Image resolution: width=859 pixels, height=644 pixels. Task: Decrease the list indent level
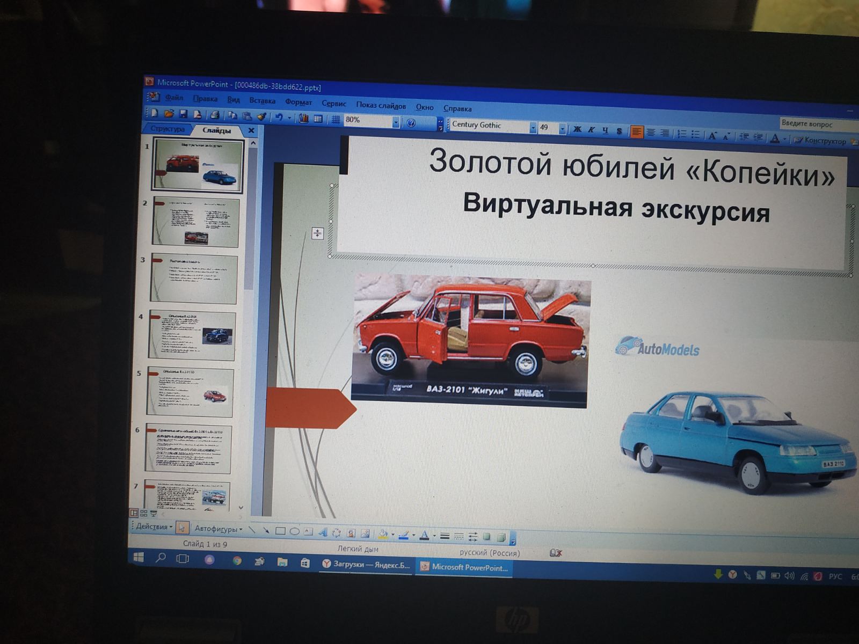(744, 137)
